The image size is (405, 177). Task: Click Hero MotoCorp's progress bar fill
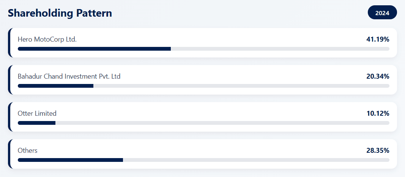point(94,49)
